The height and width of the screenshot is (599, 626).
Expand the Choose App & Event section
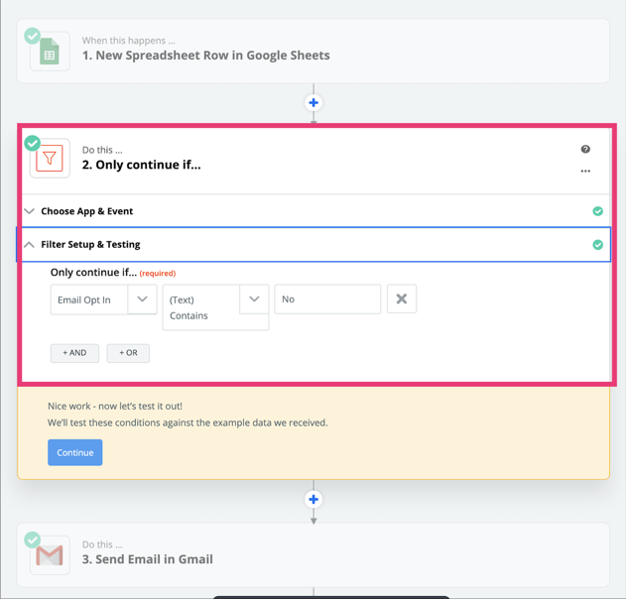[x=86, y=211]
